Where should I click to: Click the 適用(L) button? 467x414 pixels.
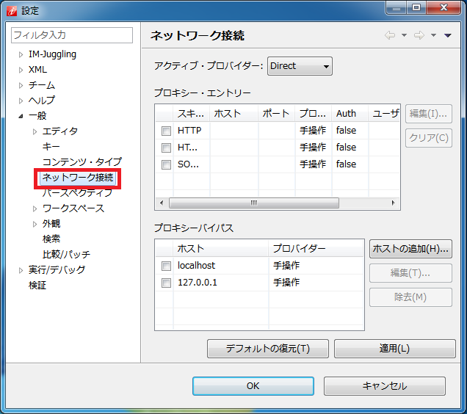[394, 349]
